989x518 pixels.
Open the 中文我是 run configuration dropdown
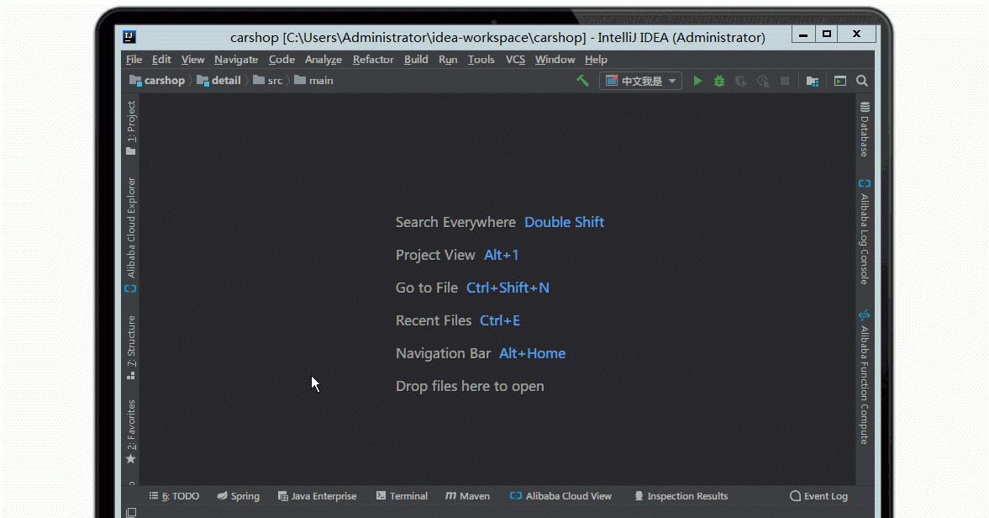click(x=640, y=81)
